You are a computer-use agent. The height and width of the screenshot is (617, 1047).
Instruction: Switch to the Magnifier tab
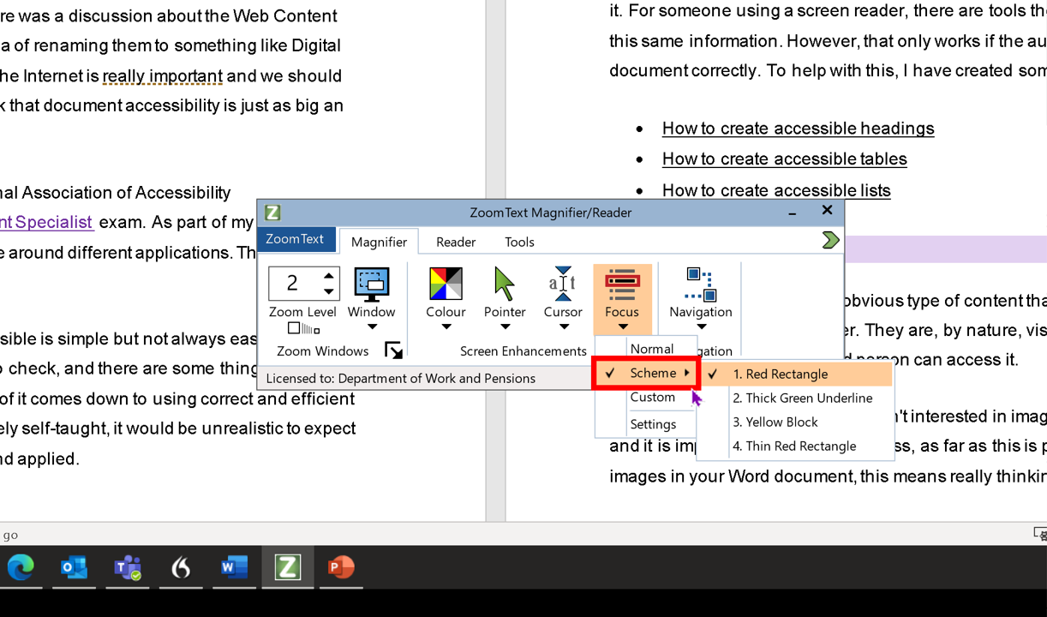(379, 242)
